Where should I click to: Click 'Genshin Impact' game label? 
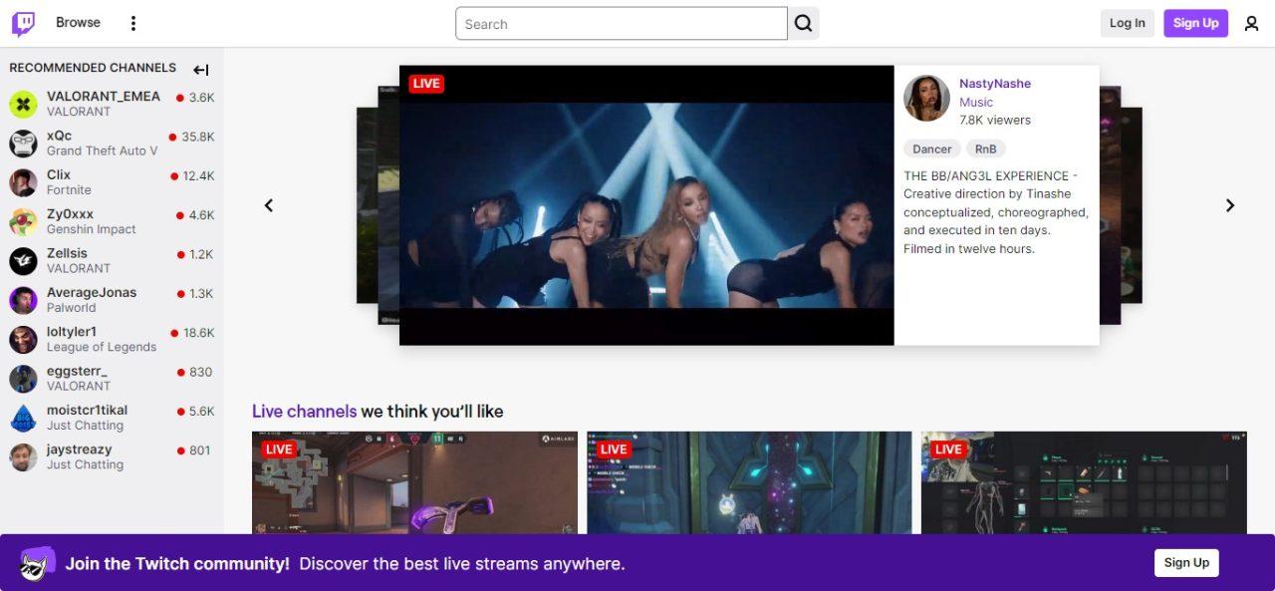point(92,229)
